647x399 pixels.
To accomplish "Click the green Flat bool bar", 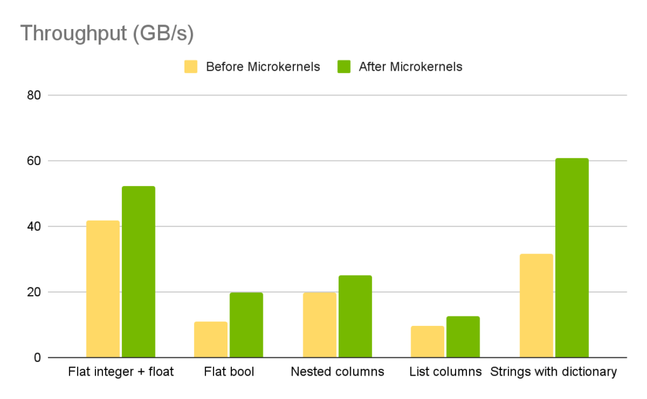I will coord(246,325).
